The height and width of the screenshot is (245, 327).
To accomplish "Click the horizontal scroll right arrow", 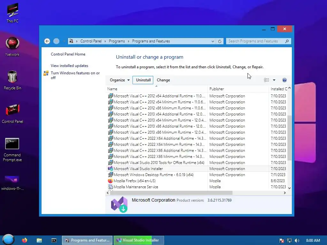I will (x=285, y=193).
